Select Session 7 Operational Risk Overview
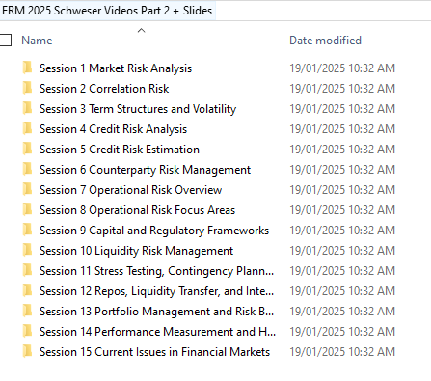This screenshot has width=431, height=381. click(130, 190)
